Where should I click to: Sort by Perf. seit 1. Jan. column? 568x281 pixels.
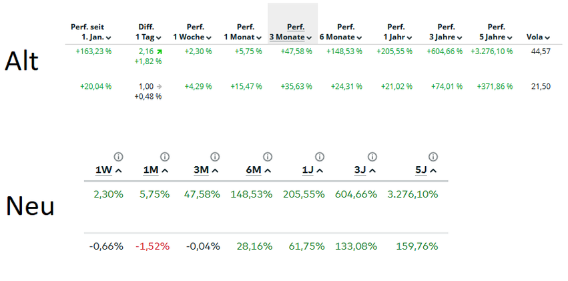click(91, 32)
